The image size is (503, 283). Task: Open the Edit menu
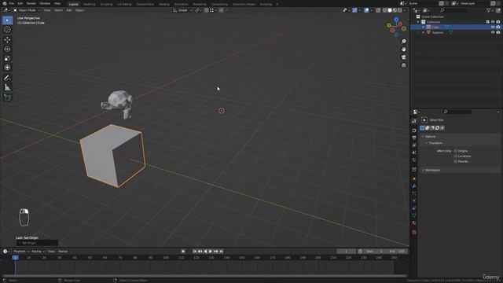[20, 3]
